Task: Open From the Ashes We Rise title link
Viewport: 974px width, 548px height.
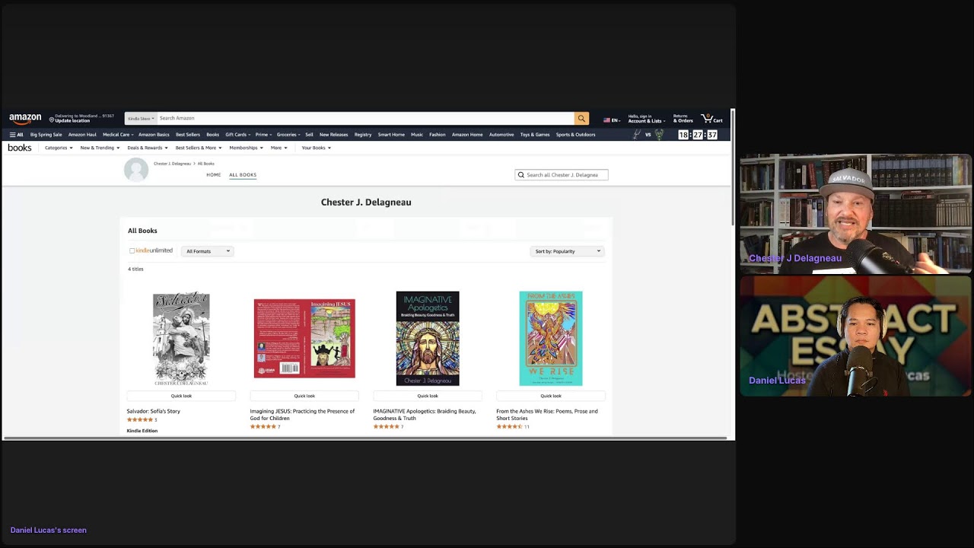Action: point(547,415)
